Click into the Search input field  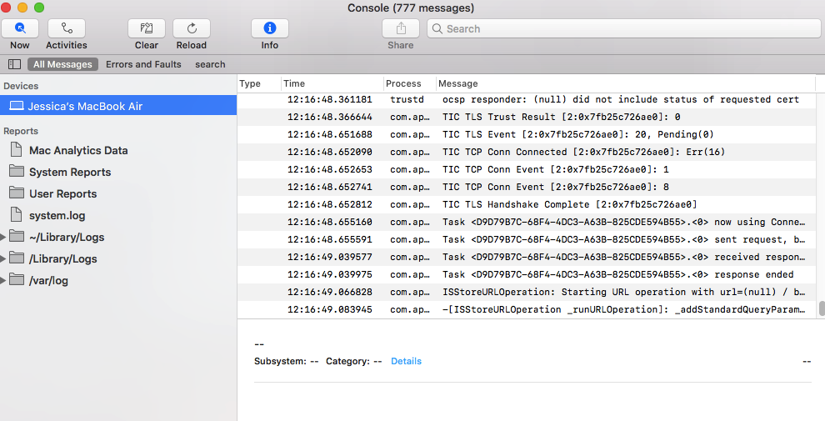pos(623,28)
